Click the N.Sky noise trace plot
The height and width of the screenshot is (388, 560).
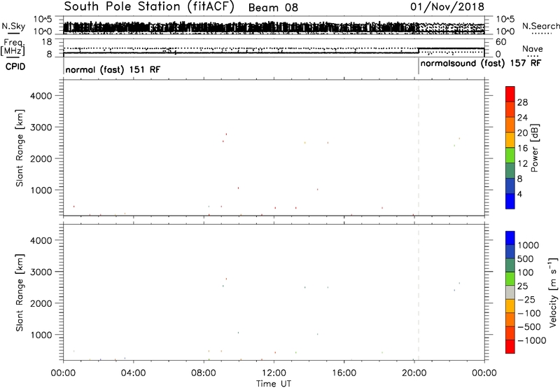coord(274,25)
